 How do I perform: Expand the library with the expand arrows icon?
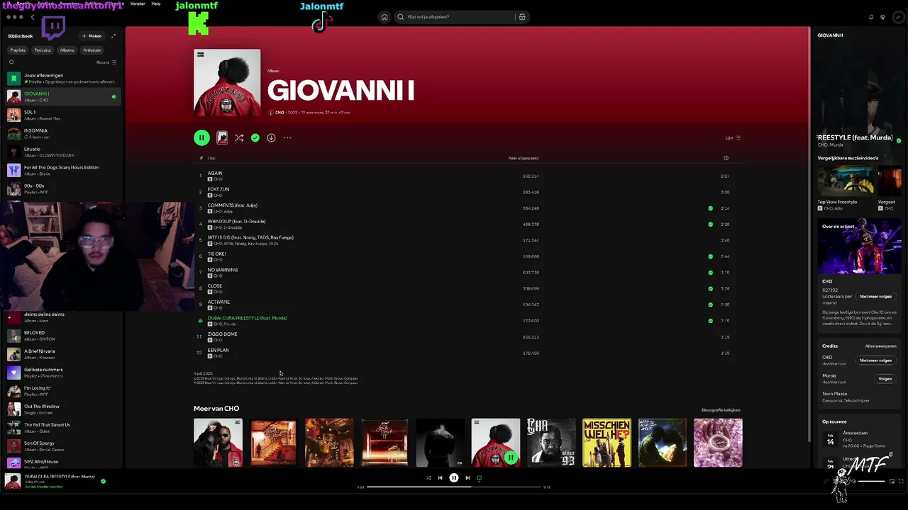coord(113,36)
